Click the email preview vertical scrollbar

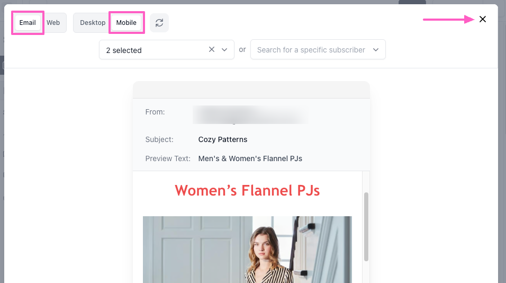(366, 226)
